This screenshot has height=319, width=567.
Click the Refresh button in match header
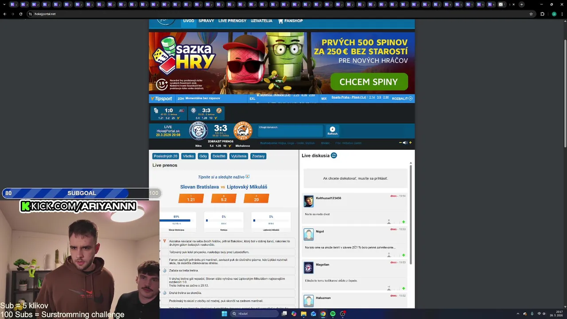pos(332,131)
